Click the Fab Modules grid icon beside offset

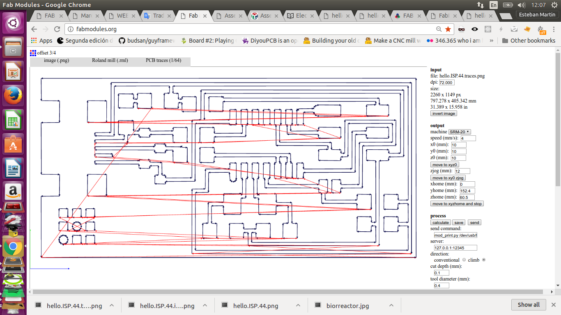pos(33,53)
